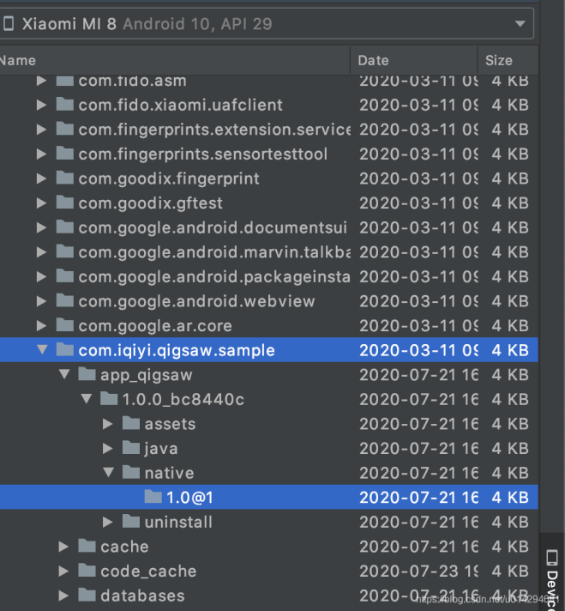This screenshot has height=611, width=565.
Task: Select the app_qigsaw folder name
Action: pos(147,376)
